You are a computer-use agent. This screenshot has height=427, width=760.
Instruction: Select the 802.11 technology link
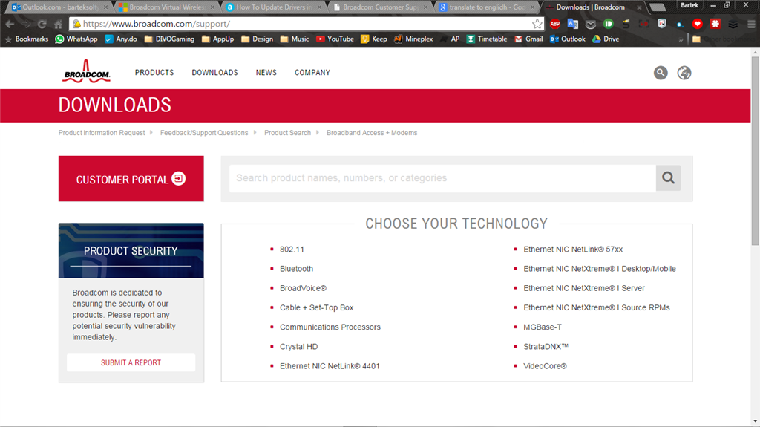292,250
